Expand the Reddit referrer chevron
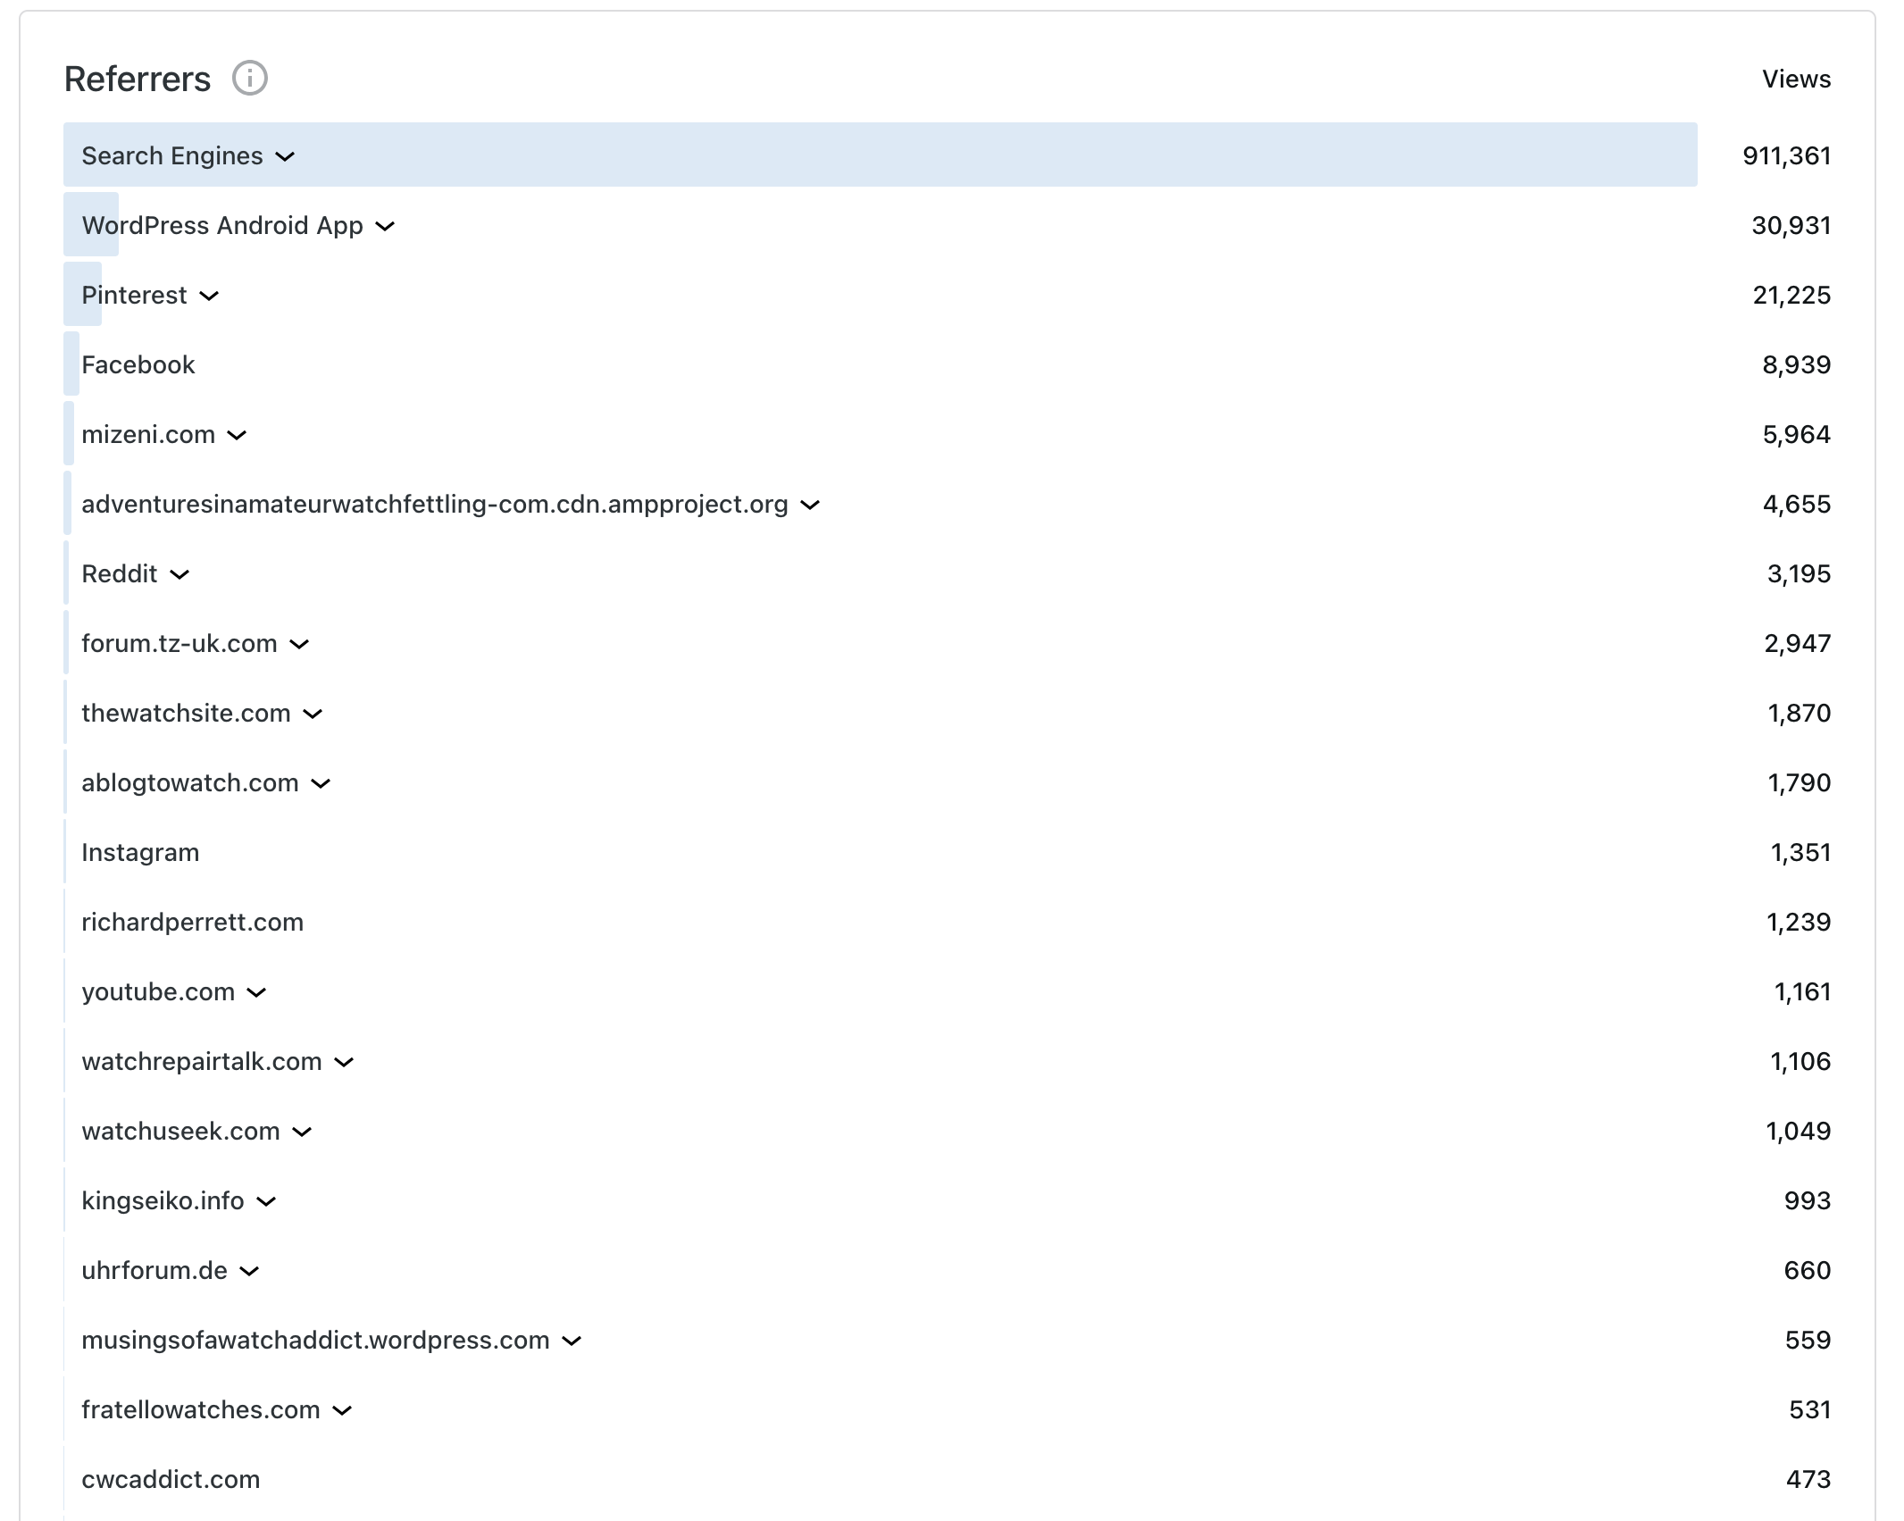This screenshot has width=1904, height=1521. click(x=180, y=574)
